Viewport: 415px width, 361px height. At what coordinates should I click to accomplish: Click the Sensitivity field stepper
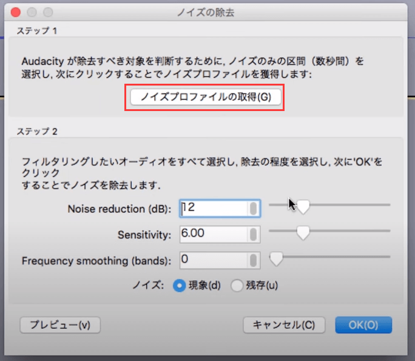click(253, 234)
